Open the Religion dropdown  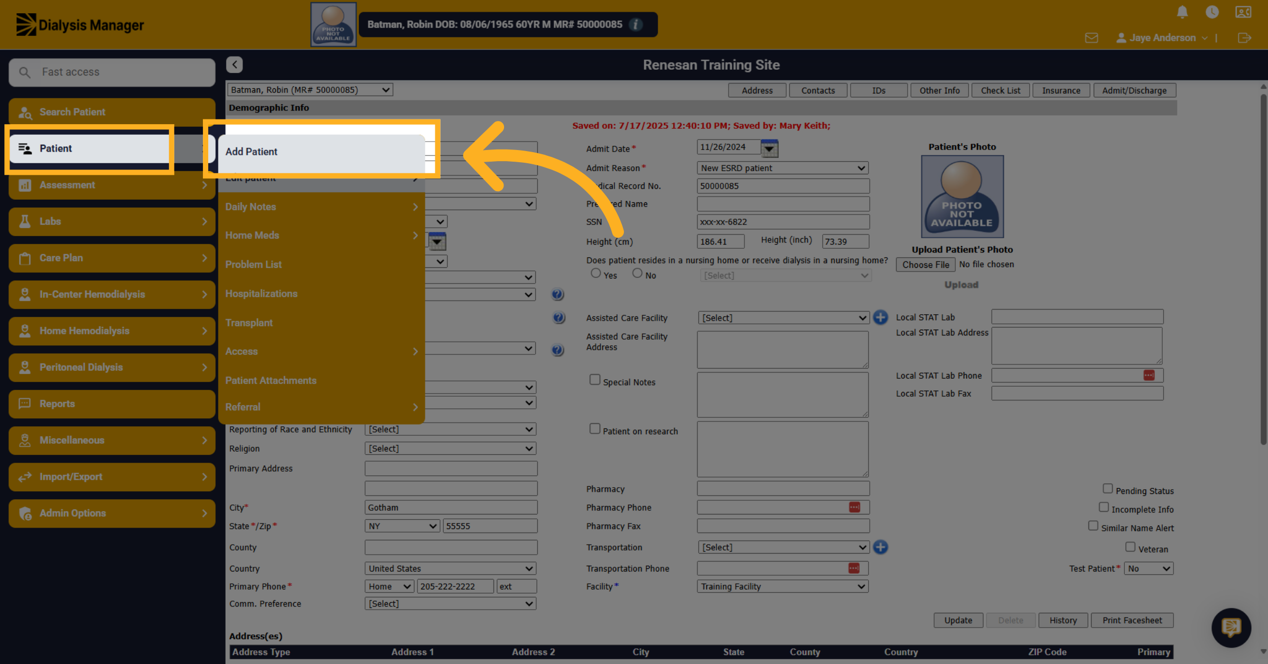(x=451, y=448)
